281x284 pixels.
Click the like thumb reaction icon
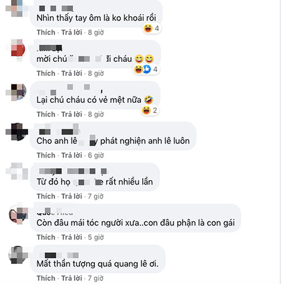tap(147, 69)
